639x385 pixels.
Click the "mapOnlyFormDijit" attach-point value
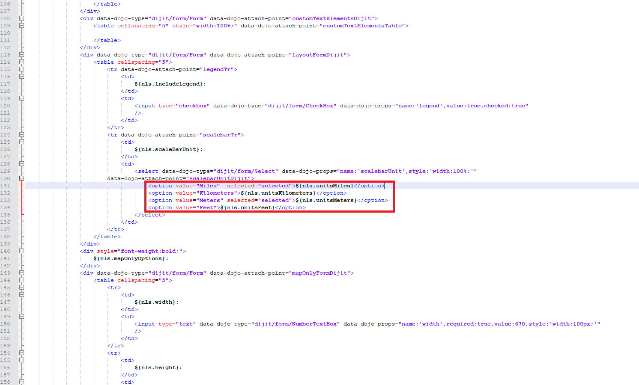tap(319, 273)
